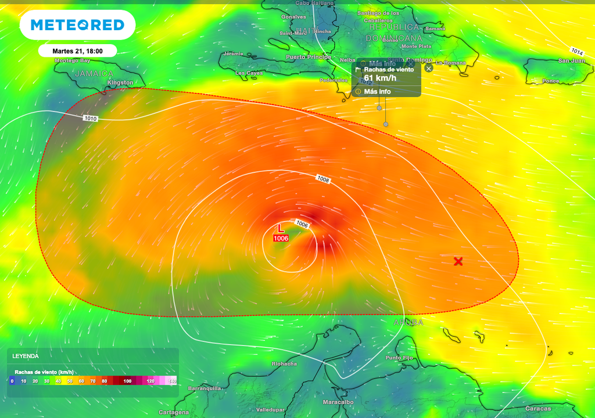Click the red 1006 pressure label under L
Viewport: 595px width, 418px height.
point(281,238)
